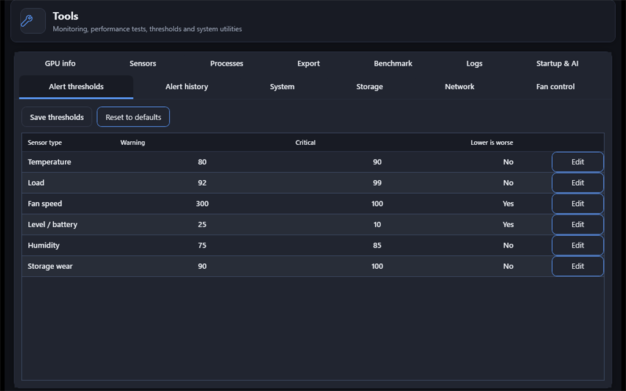This screenshot has width=626, height=391.
Task: Click Fan speed warning value 300
Action: pyautogui.click(x=202, y=203)
